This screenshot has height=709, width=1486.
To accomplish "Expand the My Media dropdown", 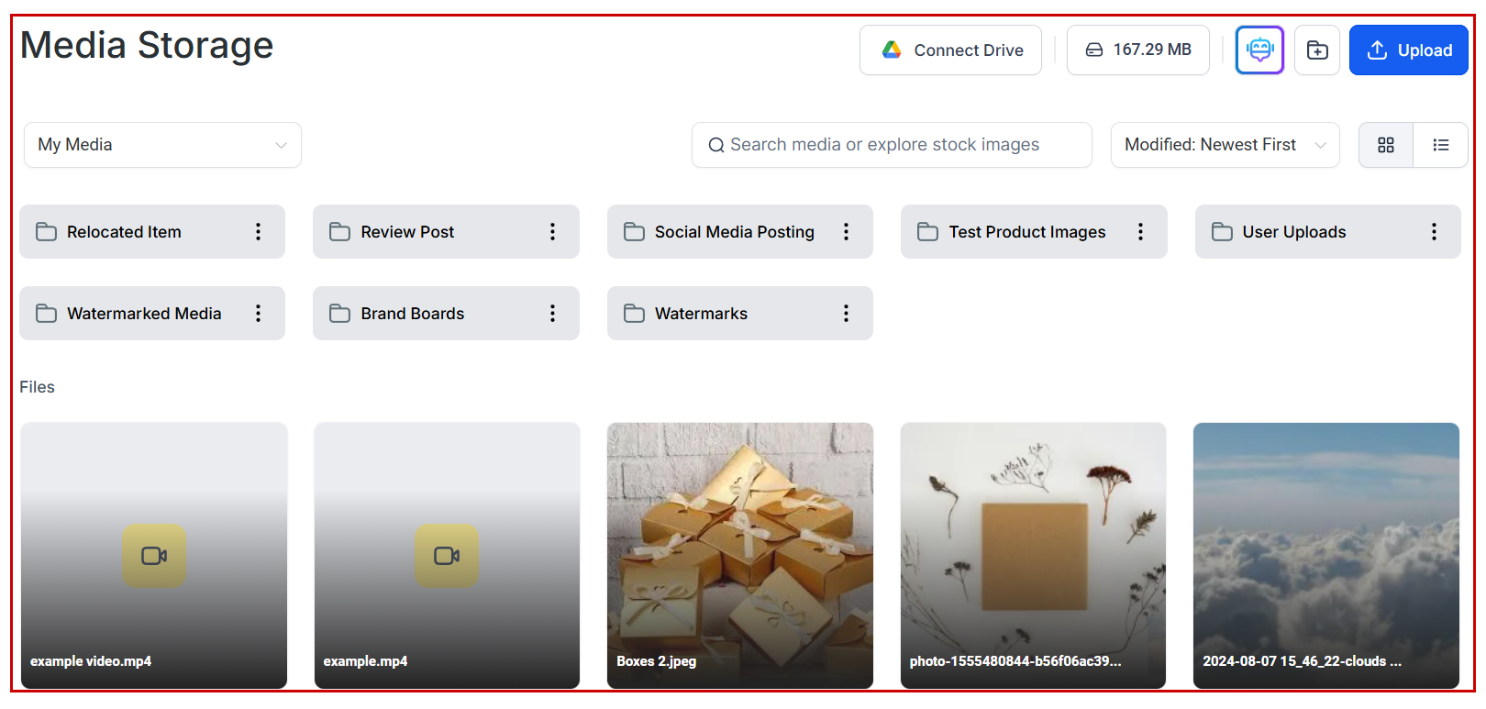I will click(x=162, y=145).
